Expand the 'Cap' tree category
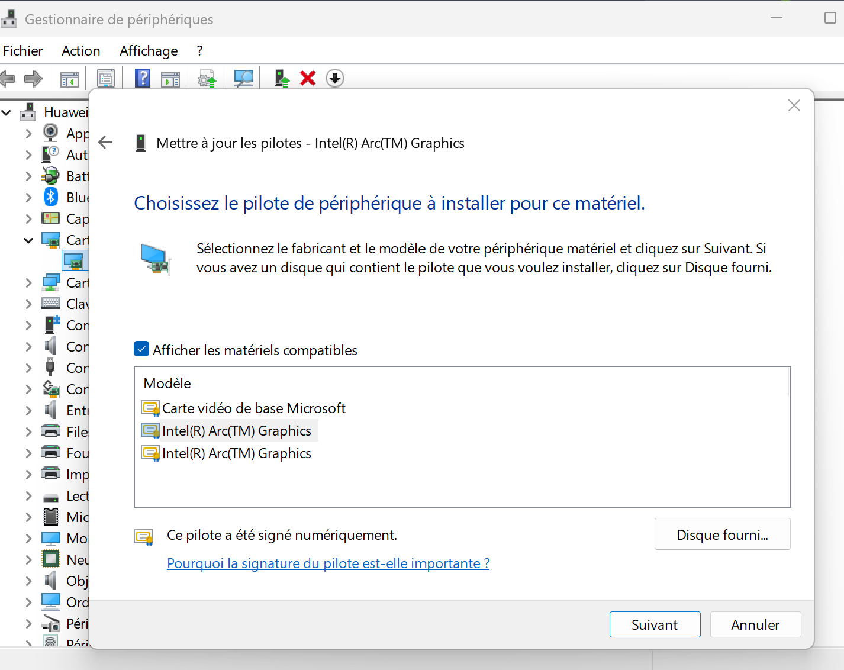The image size is (844, 670). pos(28,219)
